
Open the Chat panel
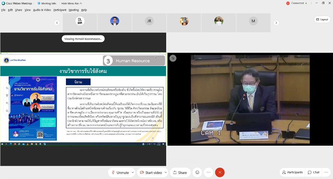[314, 172]
